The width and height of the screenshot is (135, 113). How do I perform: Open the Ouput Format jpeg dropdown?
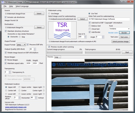click(x=21, y=45)
